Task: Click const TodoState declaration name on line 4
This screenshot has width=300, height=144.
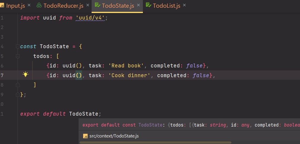Action: click(x=54, y=46)
